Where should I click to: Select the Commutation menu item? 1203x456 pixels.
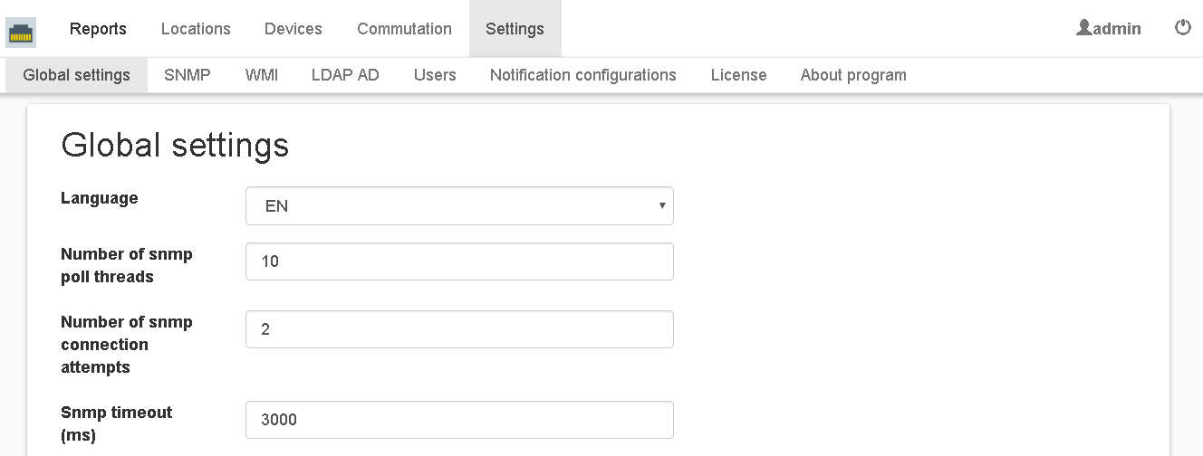click(404, 29)
